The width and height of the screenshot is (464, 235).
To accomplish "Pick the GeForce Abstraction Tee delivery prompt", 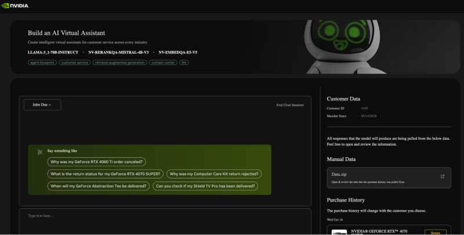I will coord(98,186).
